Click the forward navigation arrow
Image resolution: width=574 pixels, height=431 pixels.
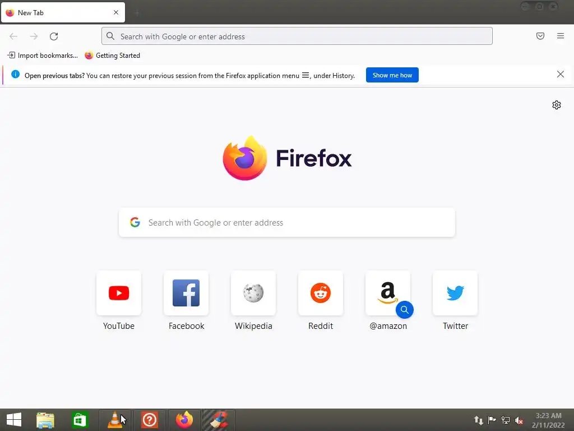[34, 36]
